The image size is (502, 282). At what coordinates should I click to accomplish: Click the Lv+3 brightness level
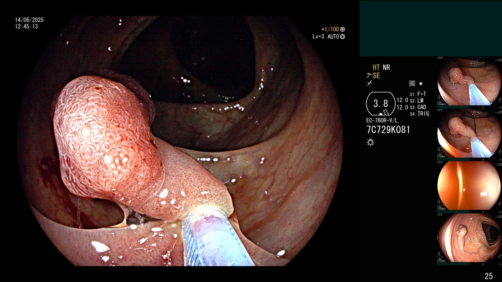[x=318, y=37]
